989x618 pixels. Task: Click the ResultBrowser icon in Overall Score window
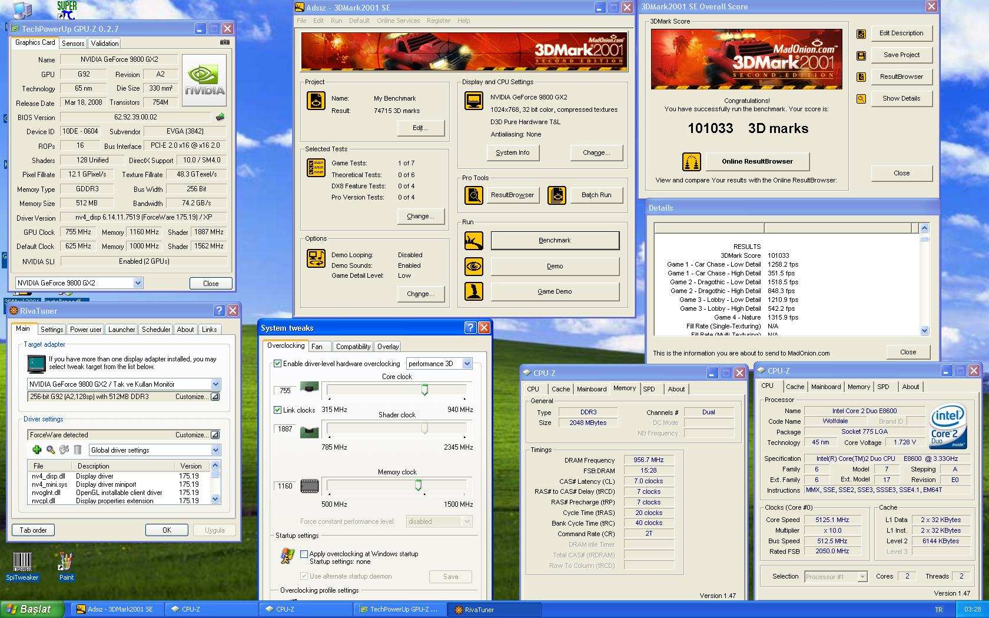click(861, 77)
